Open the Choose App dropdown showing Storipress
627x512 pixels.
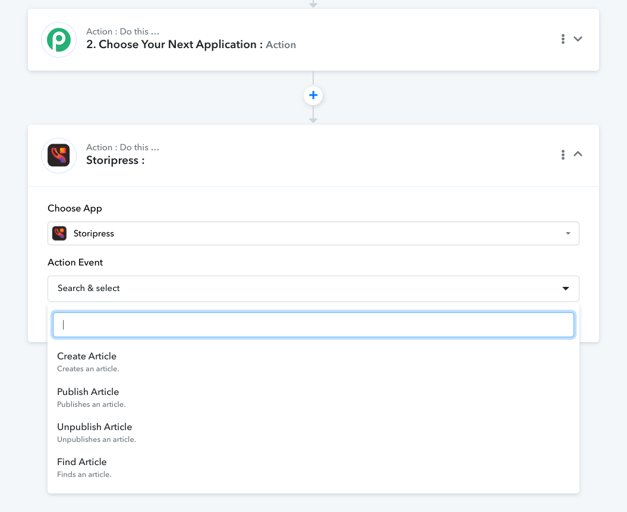pyautogui.click(x=313, y=233)
